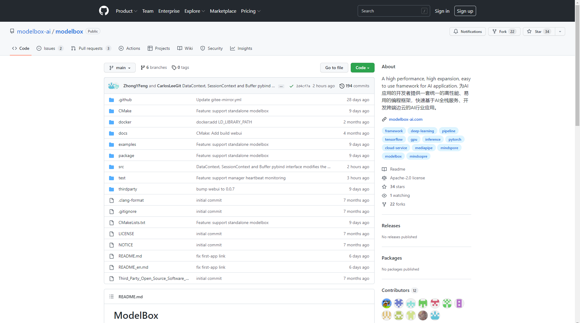Focus the GitHub search field
The width and height of the screenshot is (580, 323).
pos(394,11)
